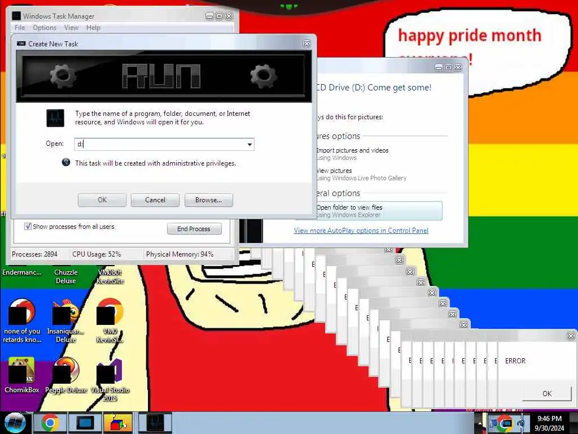This screenshot has height=434, width=578.
Task: Open Task Manager File menu
Action: coord(20,28)
